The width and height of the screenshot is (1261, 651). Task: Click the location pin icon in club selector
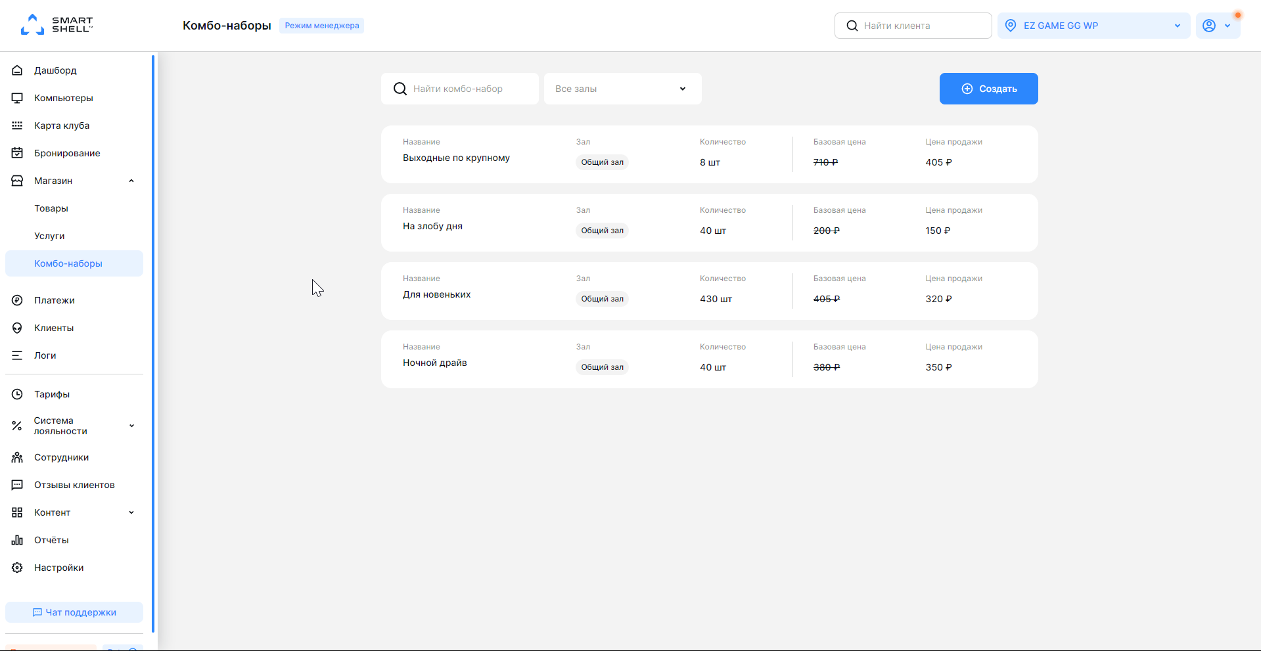[1011, 26]
